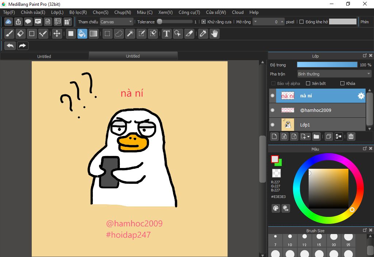Pick brush size 15
The height and width of the screenshot is (257, 374).
[319, 240]
